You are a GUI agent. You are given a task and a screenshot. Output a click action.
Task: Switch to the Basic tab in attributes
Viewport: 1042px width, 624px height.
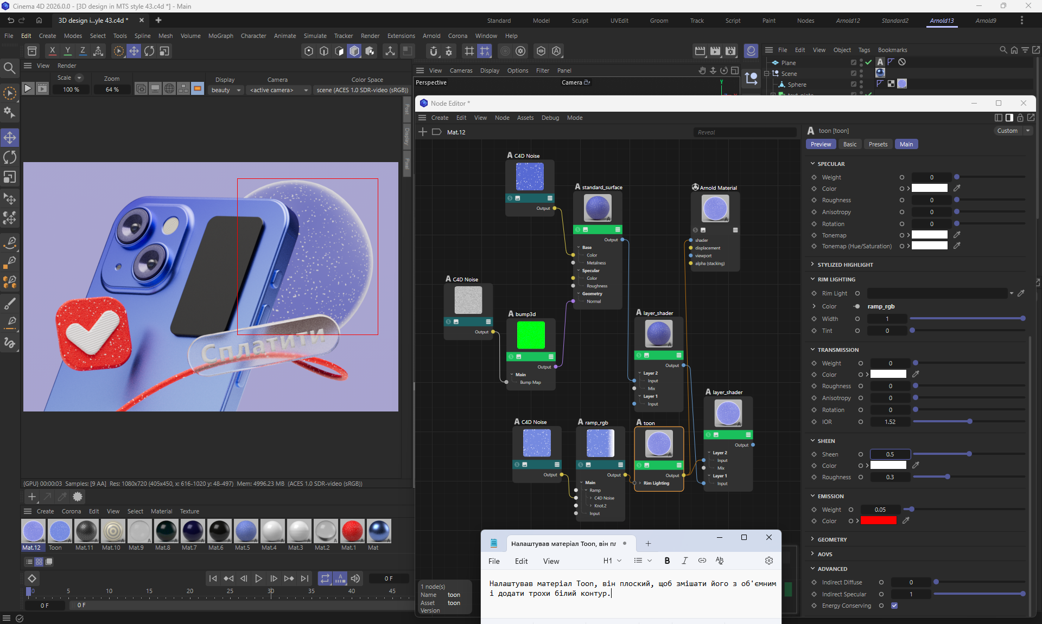(x=850, y=144)
